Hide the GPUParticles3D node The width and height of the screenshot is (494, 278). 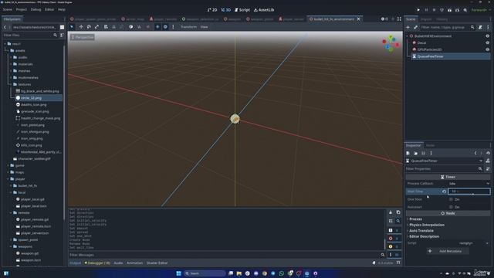click(x=487, y=49)
